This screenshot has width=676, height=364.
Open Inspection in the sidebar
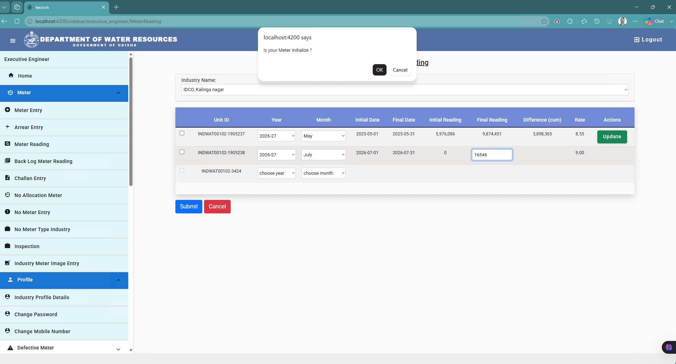[x=64, y=246]
